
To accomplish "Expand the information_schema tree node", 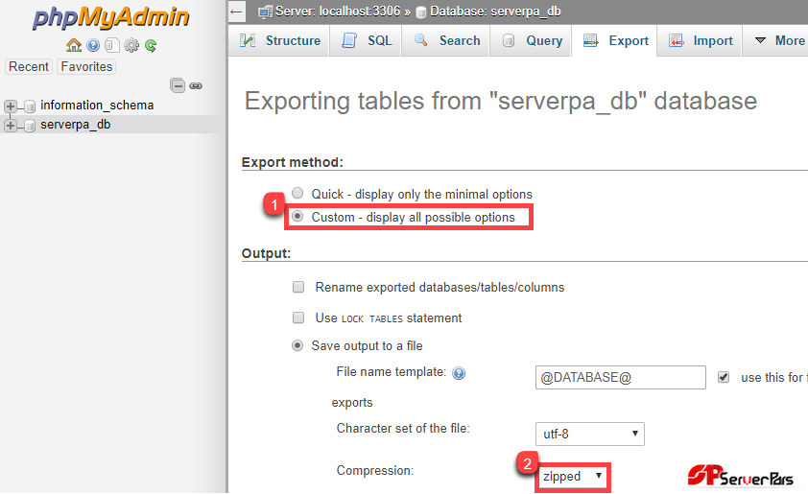I will click(10, 106).
